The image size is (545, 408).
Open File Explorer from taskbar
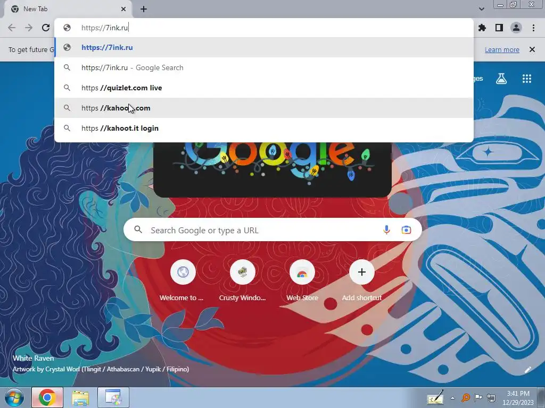point(80,397)
